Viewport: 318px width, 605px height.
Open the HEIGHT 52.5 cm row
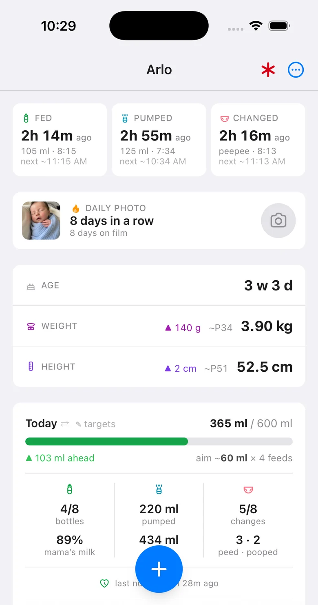[159, 366]
